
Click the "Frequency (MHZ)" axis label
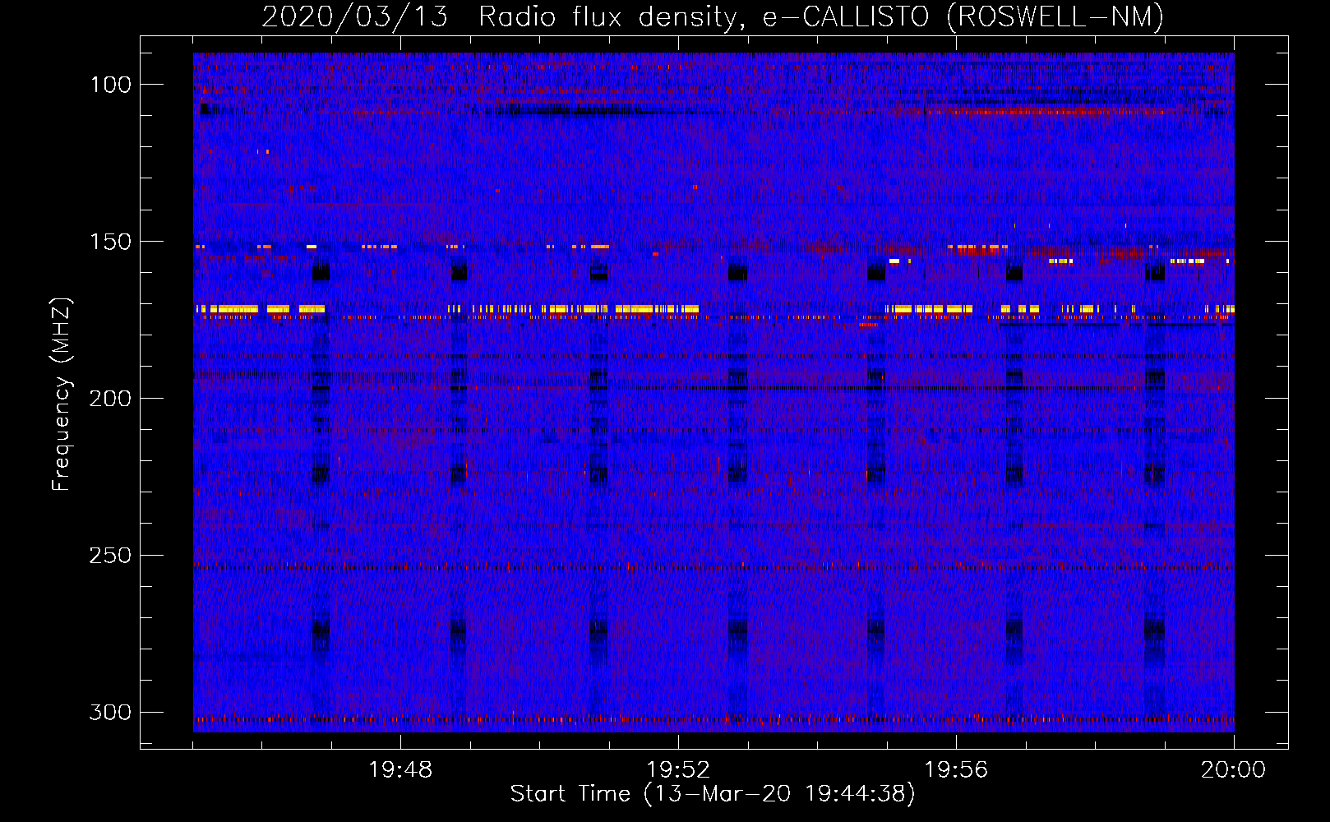[x=62, y=394]
